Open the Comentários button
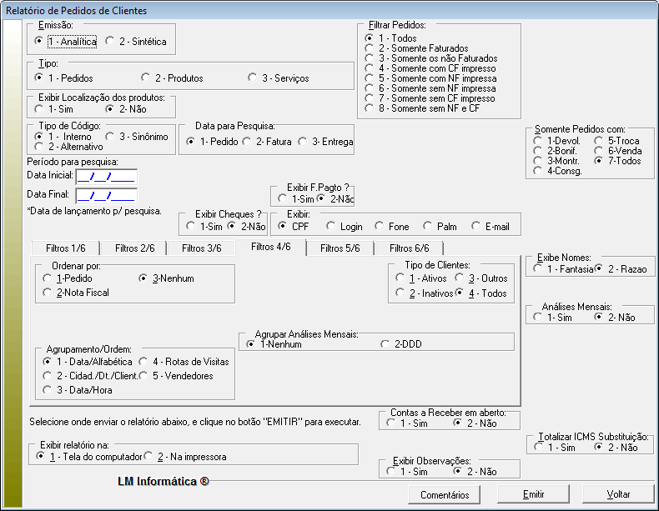Viewport: 659px width, 511px height. click(x=445, y=494)
